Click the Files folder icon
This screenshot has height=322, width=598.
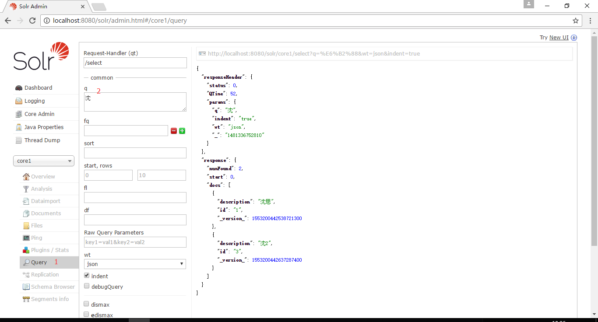pyautogui.click(x=26, y=226)
